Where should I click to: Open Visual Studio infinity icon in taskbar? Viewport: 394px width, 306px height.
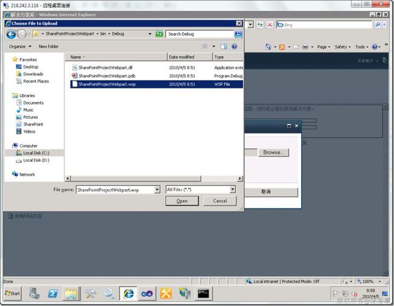pos(147,293)
